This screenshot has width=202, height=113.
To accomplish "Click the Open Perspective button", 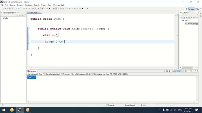I will click(187, 9).
